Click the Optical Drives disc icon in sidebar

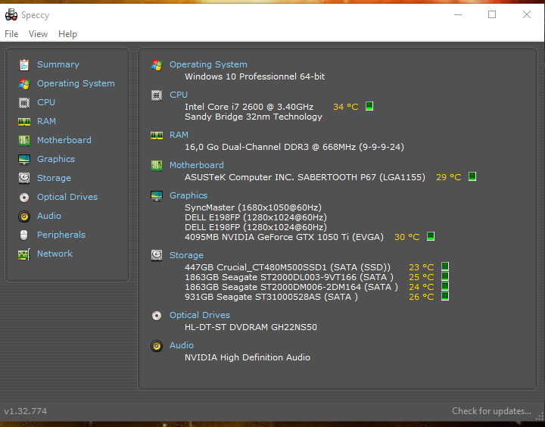point(24,197)
